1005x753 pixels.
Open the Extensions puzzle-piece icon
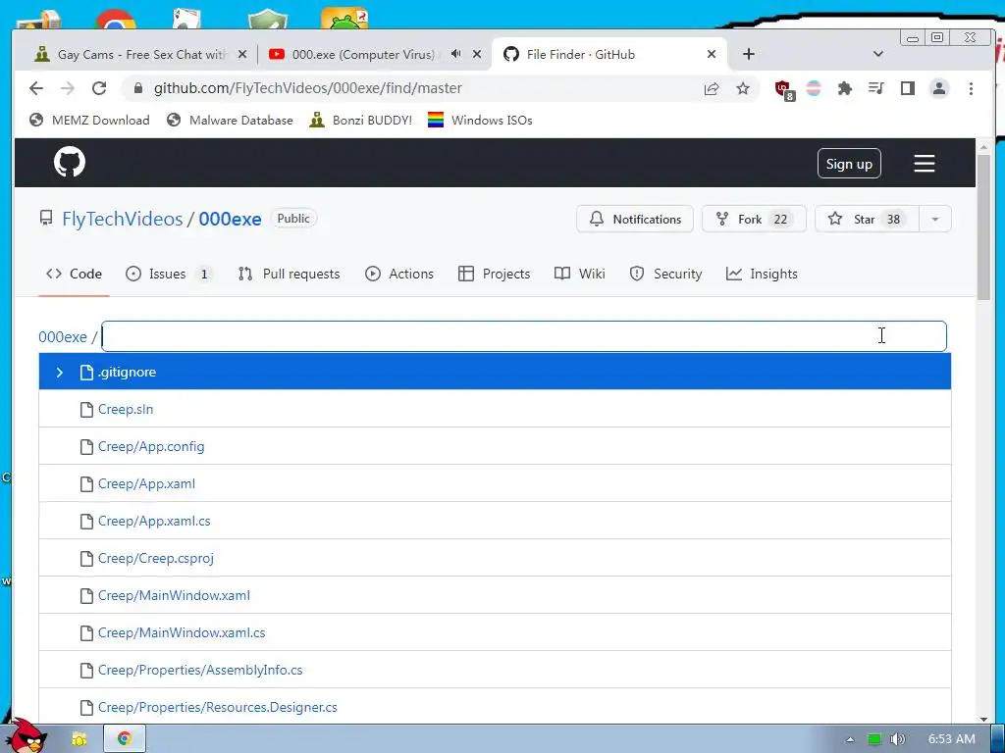click(x=845, y=88)
